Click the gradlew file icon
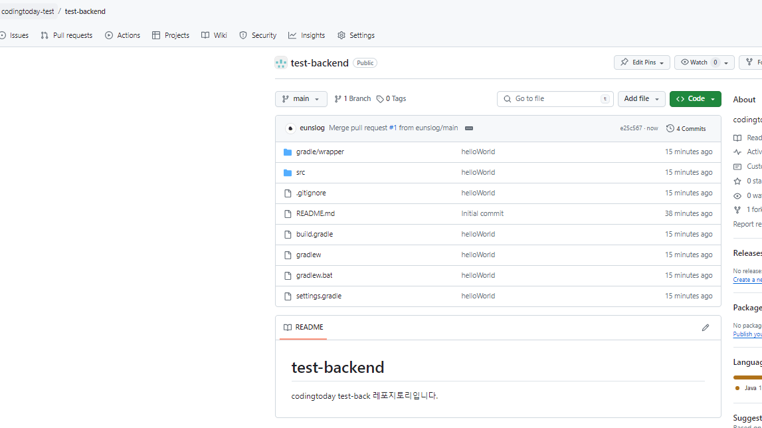This screenshot has width=762, height=428. (x=288, y=255)
